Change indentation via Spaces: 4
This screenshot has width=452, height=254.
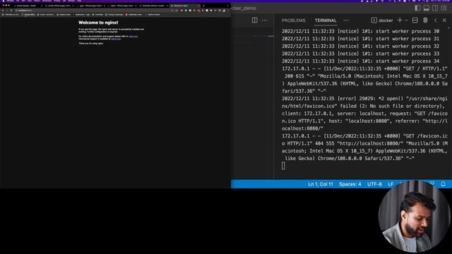pyautogui.click(x=350, y=184)
